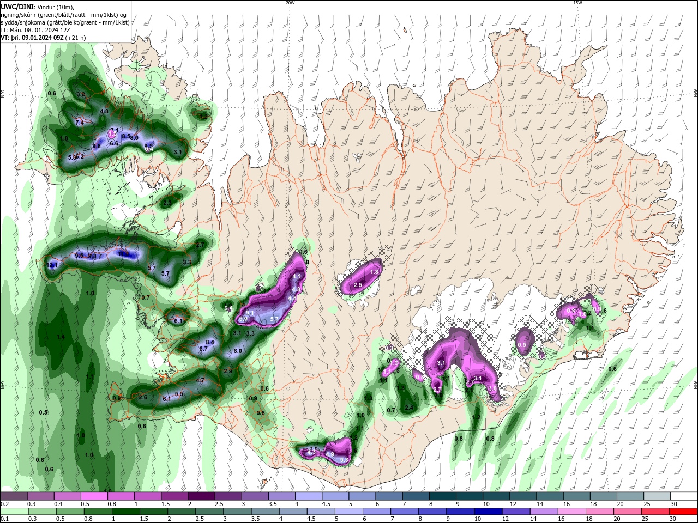Click the bright pink 0.5 swatch in snow legend
The height and width of the screenshot is (523, 698).
(x=94, y=496)
